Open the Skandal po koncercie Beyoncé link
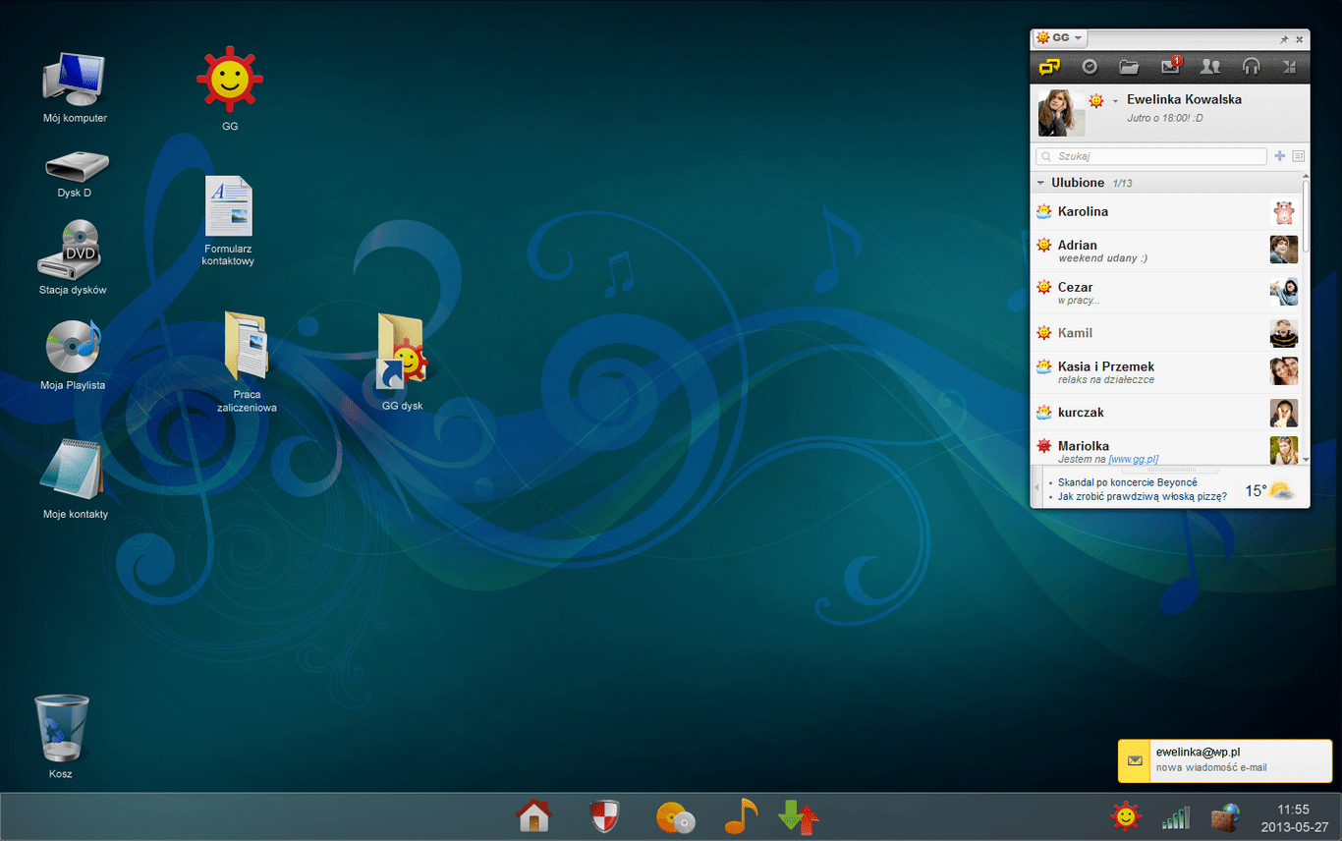 1127,482
